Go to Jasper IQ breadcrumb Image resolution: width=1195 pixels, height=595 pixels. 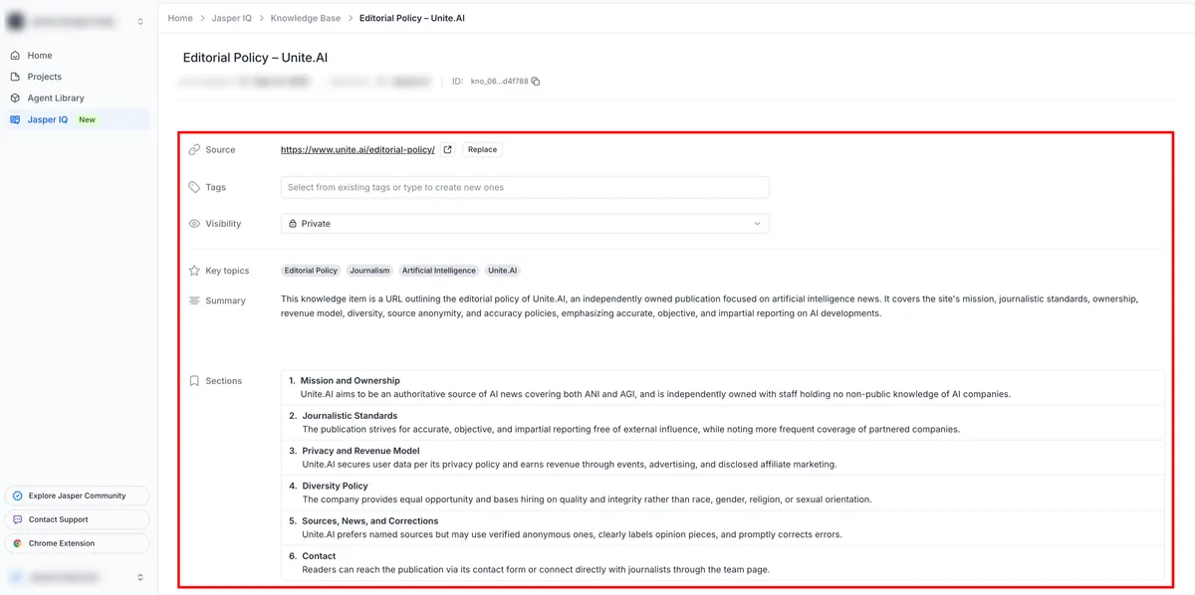click(x=232, y=18)
